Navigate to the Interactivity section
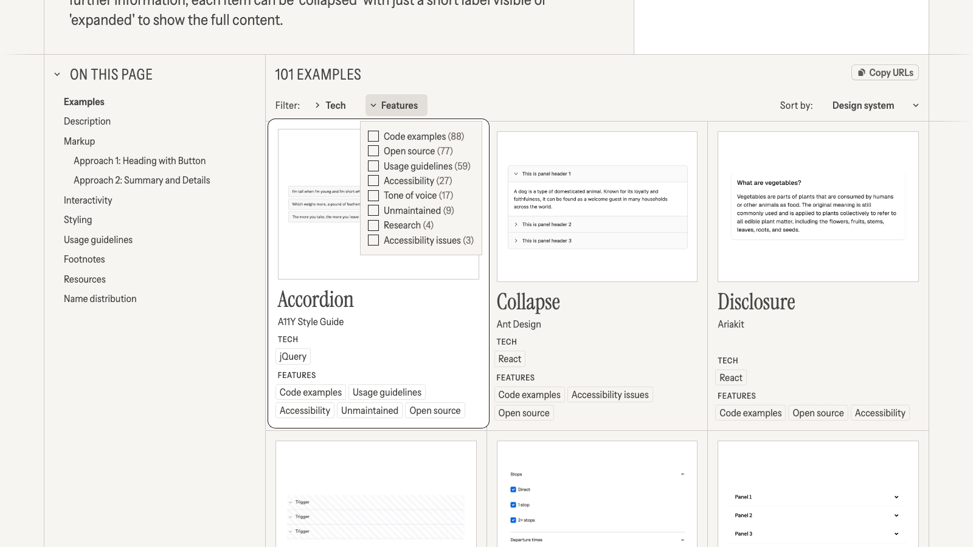The height and width of the screenshot is (547, 973). 88,200
